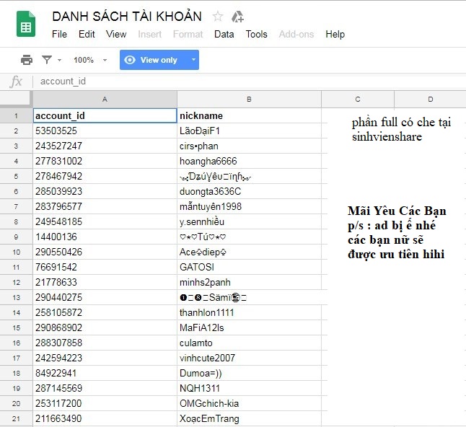
Task: Click the greyed Insert menu
Action: (150, 34)
